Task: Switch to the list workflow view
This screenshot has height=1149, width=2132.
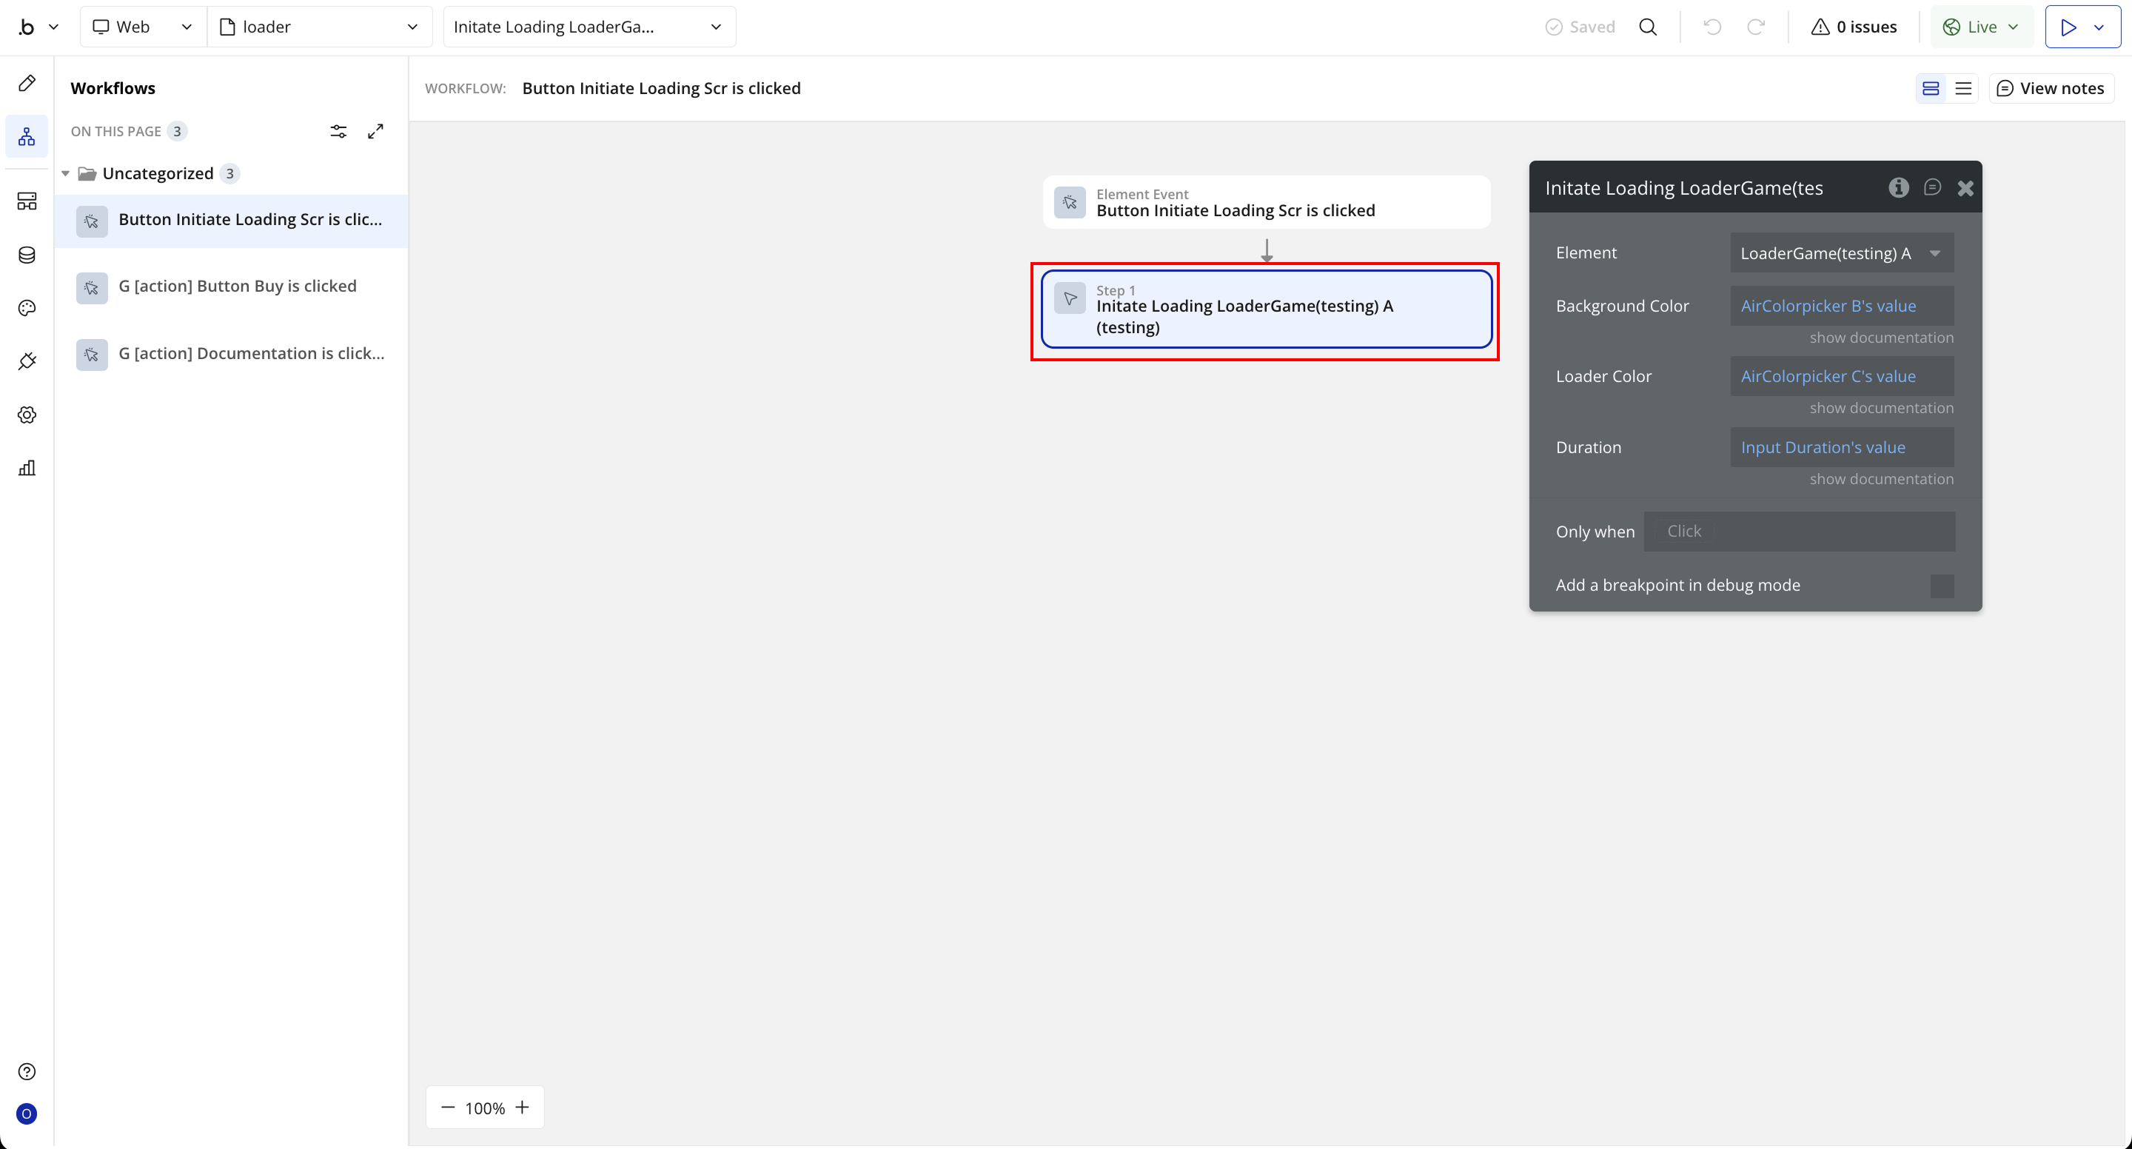Action: pyautogui.click(x=1963, y=89)
